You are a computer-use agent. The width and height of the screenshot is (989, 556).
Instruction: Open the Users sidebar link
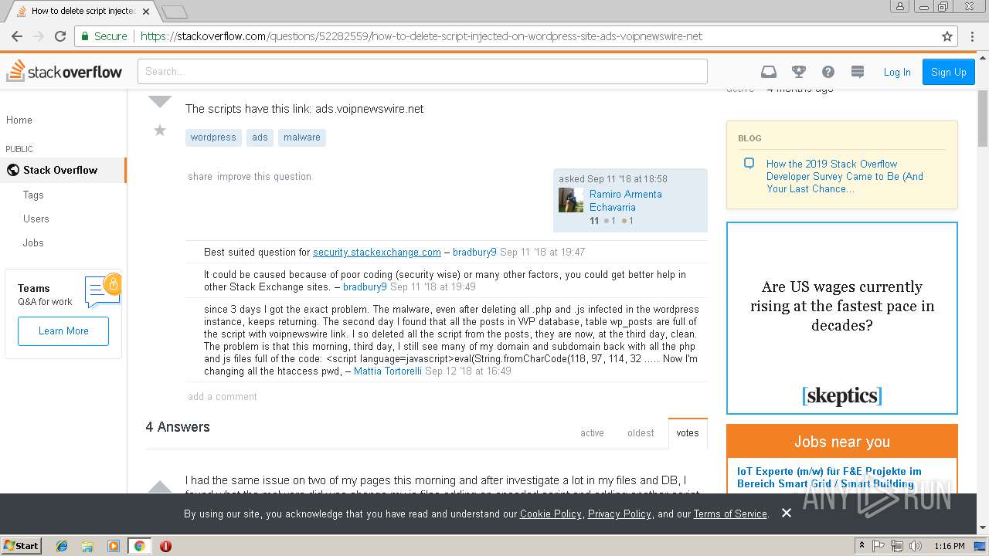coord(36,219)
